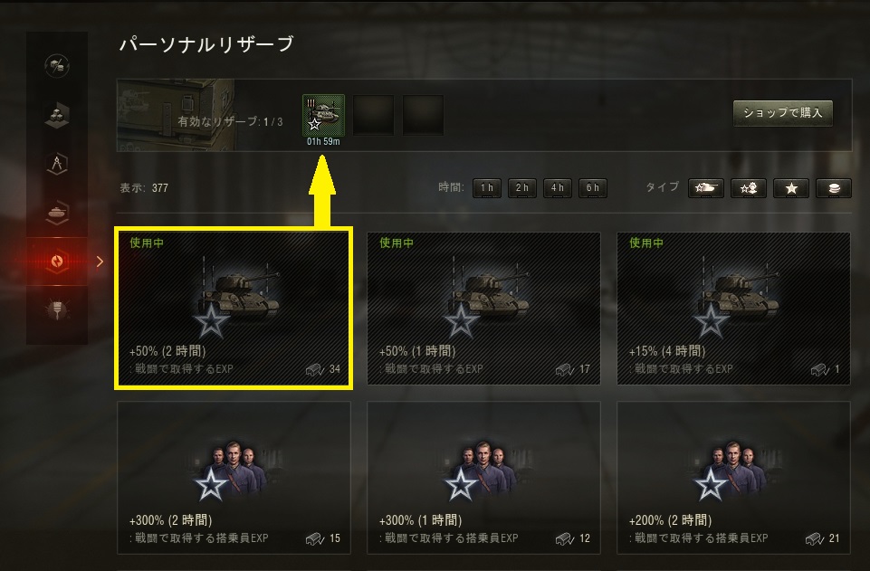Screen dimensions: 870x571
Task: Select the third empty reserve slot
Action: click(423, 115)
